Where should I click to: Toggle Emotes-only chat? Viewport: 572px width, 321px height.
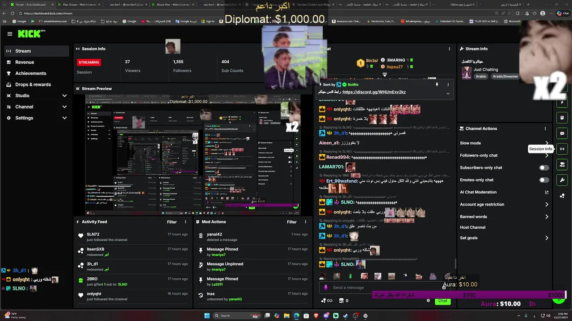pyautogui.click(x=544, y=180)
